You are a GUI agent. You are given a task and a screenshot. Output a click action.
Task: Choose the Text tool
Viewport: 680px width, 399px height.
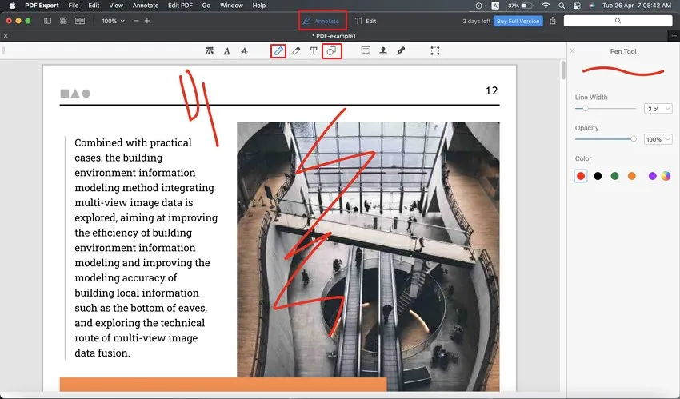click(x=314, y=51)
